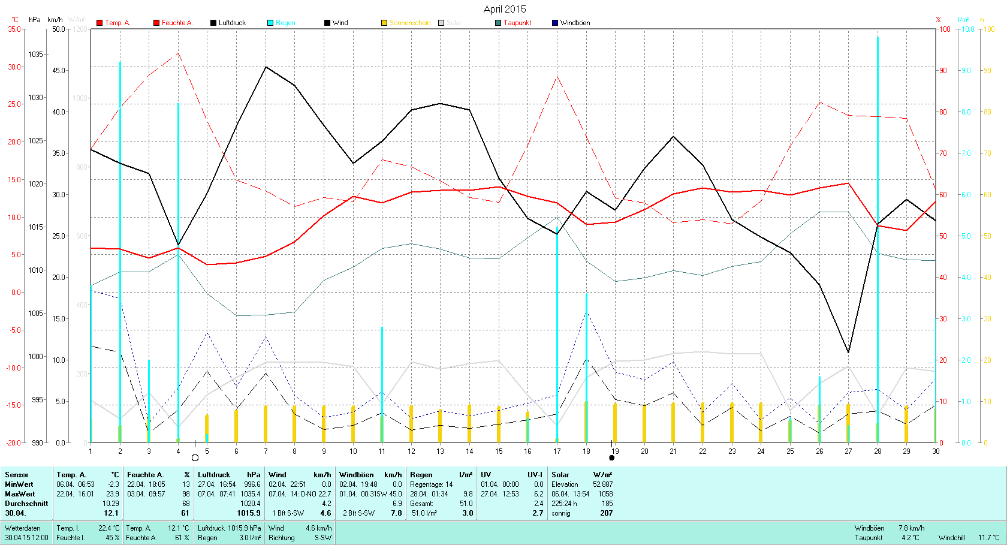The image size is (1007, 545).
Task: Click the solar maximum value 1058
Action: tap(605, 494)
